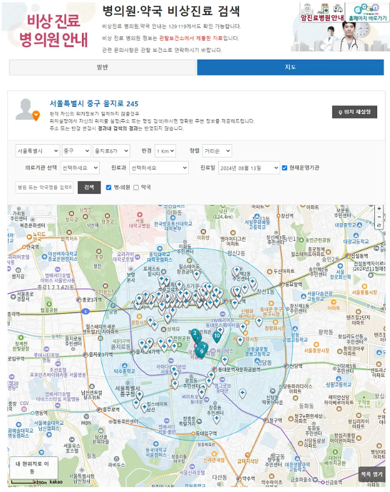Switch to the 일반 tab
Screen dimensions: 390x492
(102, 67)
